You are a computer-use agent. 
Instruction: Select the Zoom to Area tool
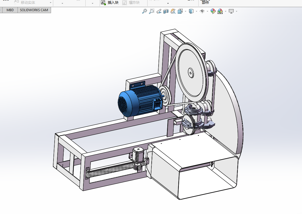[x=152, y=11]
